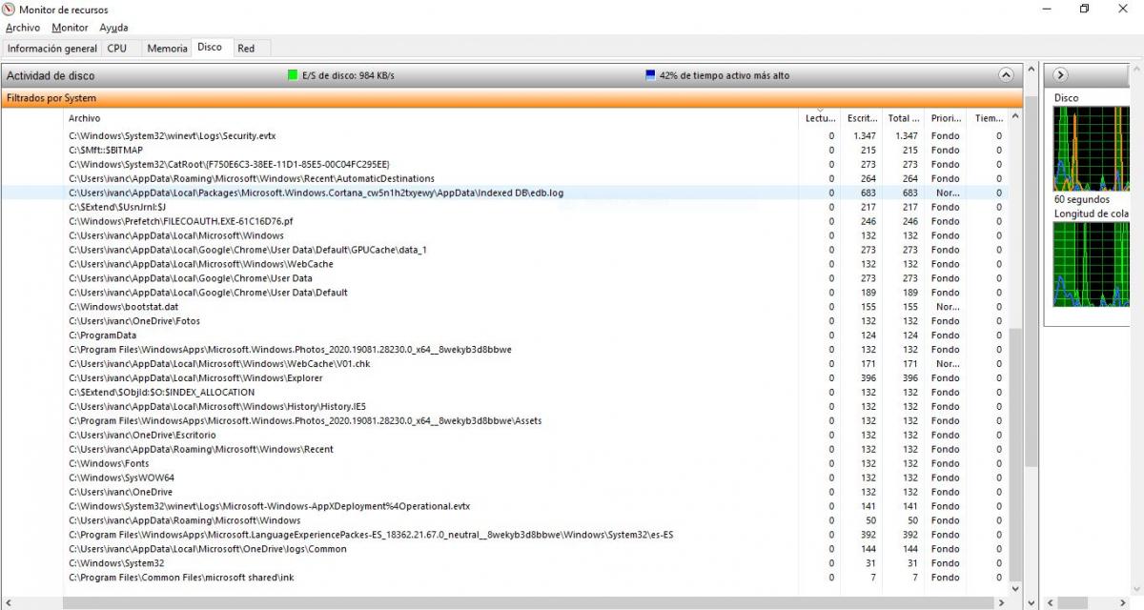
Task: Select the CatRoot GUID folder row
Action: click(x=503, y=164)
